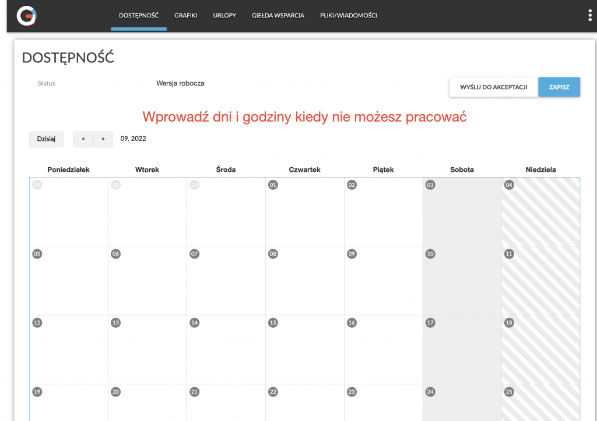This screenshot has width=597, height=421.
Task: Go to the next month arrow
Action: (103, 139)
